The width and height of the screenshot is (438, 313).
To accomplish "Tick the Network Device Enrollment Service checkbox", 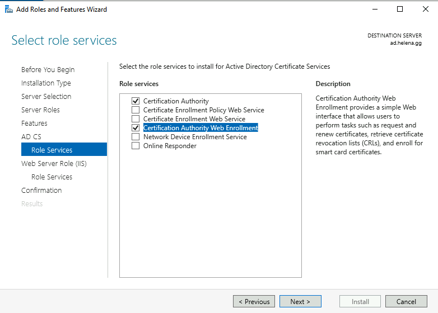I will coord(135,137).
